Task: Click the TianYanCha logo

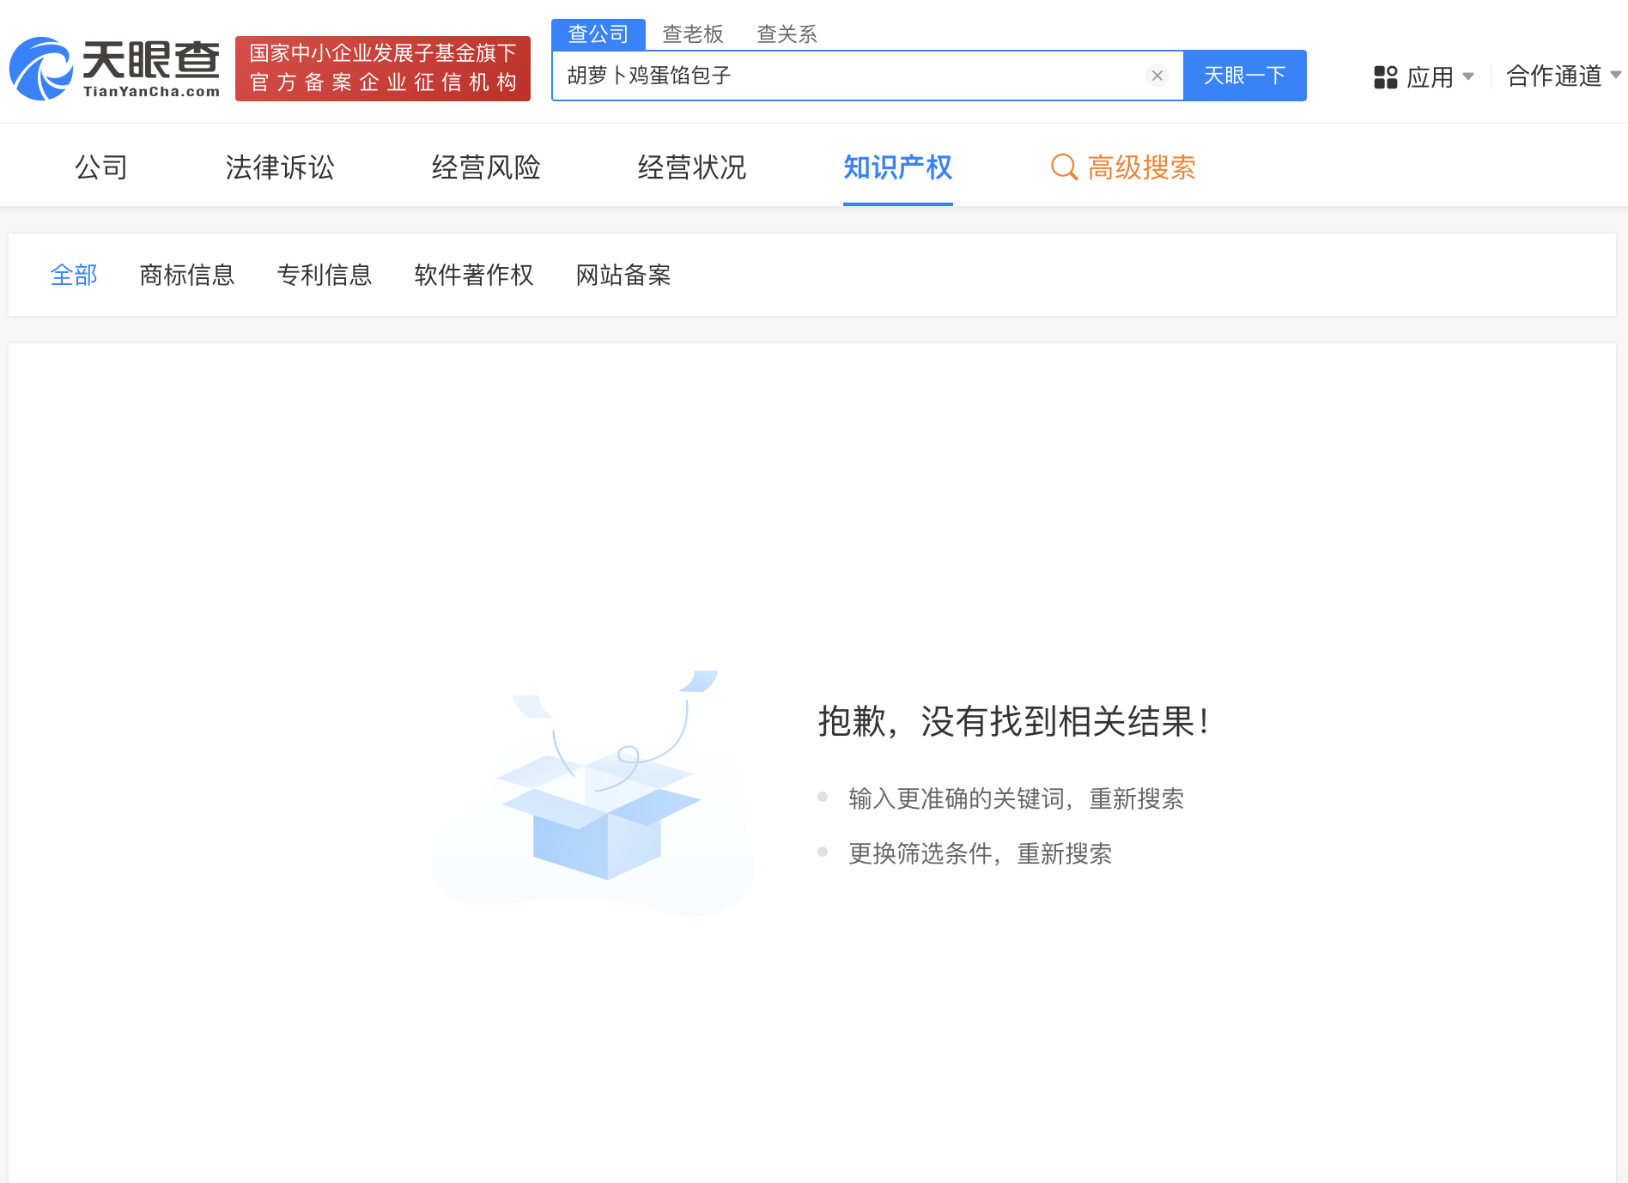Action: 115,69
